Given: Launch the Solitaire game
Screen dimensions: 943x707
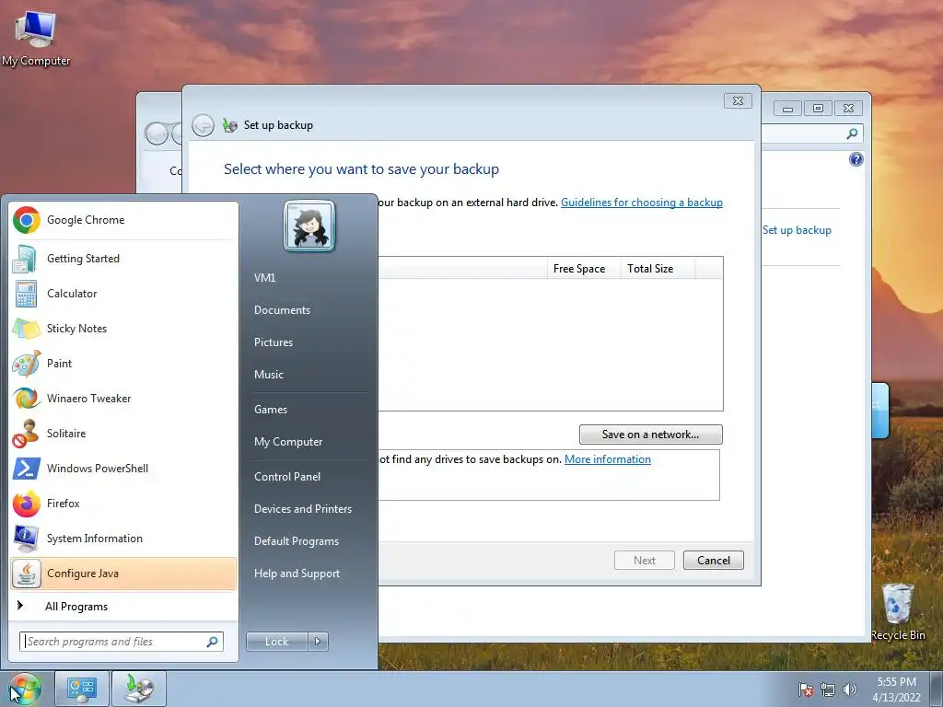Looking at the screenshot, I should coord(123,434).
